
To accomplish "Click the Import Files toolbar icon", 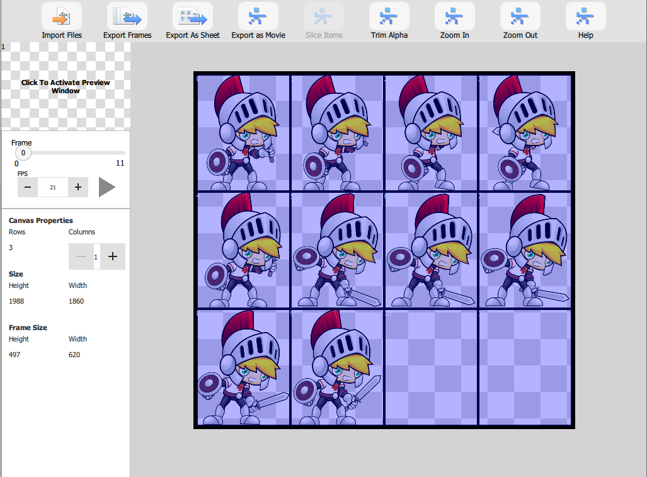I will coord(62,16).
